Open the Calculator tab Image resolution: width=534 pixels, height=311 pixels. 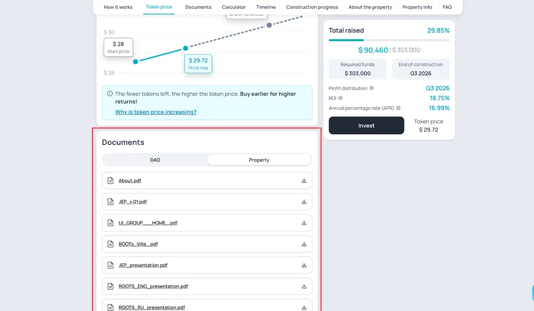234,7
